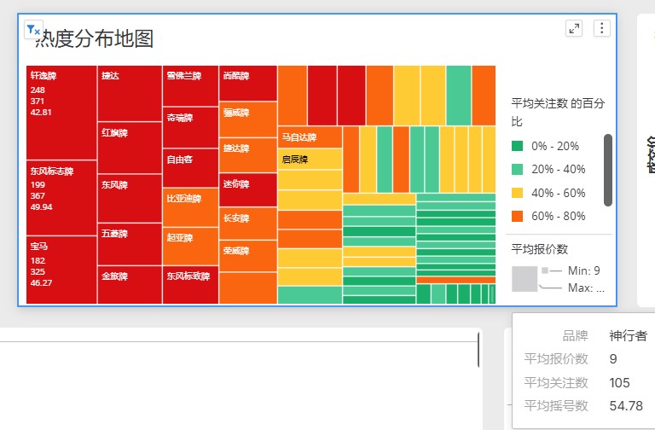Clear the filter on the heat map
The image size is (655, 430).
(x=33, y=30)
